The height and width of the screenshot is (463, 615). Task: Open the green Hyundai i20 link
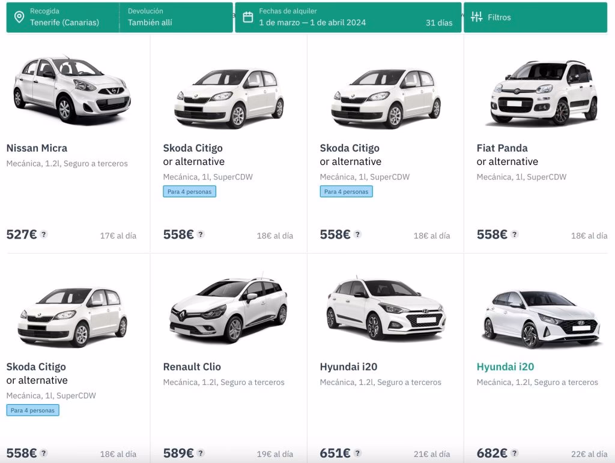coord(505,367)
